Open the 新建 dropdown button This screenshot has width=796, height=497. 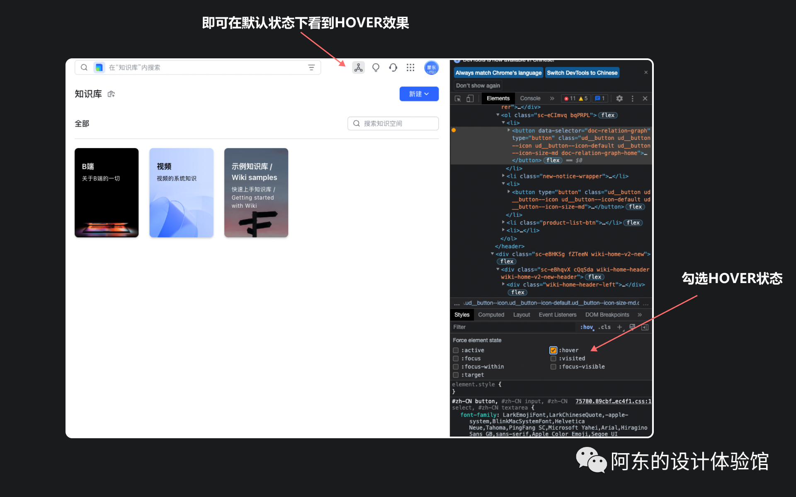click(x=419, y=94)
